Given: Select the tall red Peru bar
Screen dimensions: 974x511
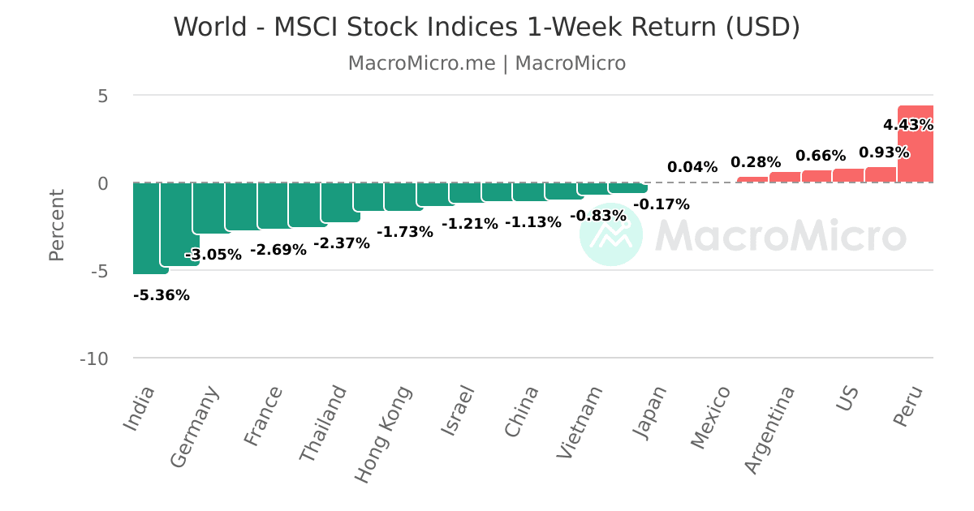Looking at the screenshot, I should (916, 144).
